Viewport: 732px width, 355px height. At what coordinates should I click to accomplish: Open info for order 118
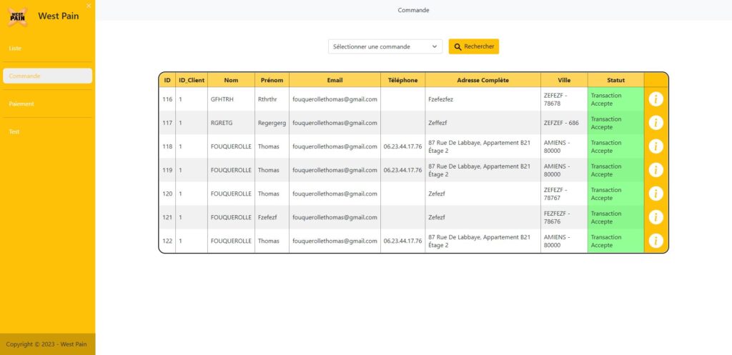click(x=656, y=146)
